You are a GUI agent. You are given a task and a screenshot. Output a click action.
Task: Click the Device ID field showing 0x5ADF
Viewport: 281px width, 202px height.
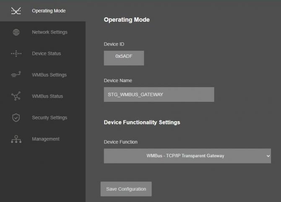124,58
